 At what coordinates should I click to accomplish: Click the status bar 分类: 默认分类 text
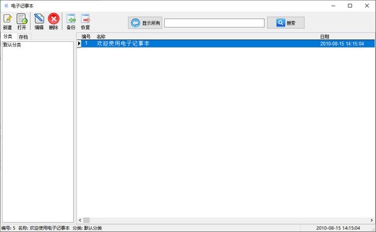click(x=87, y=228)
